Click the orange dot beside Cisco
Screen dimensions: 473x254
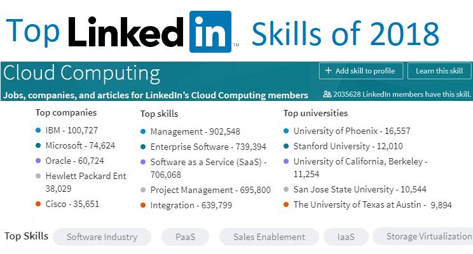(x=39, y=204)
